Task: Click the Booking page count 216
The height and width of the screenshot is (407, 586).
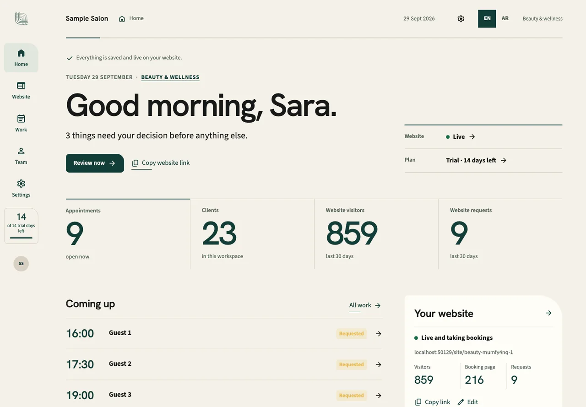Action: tap(474, 380)
